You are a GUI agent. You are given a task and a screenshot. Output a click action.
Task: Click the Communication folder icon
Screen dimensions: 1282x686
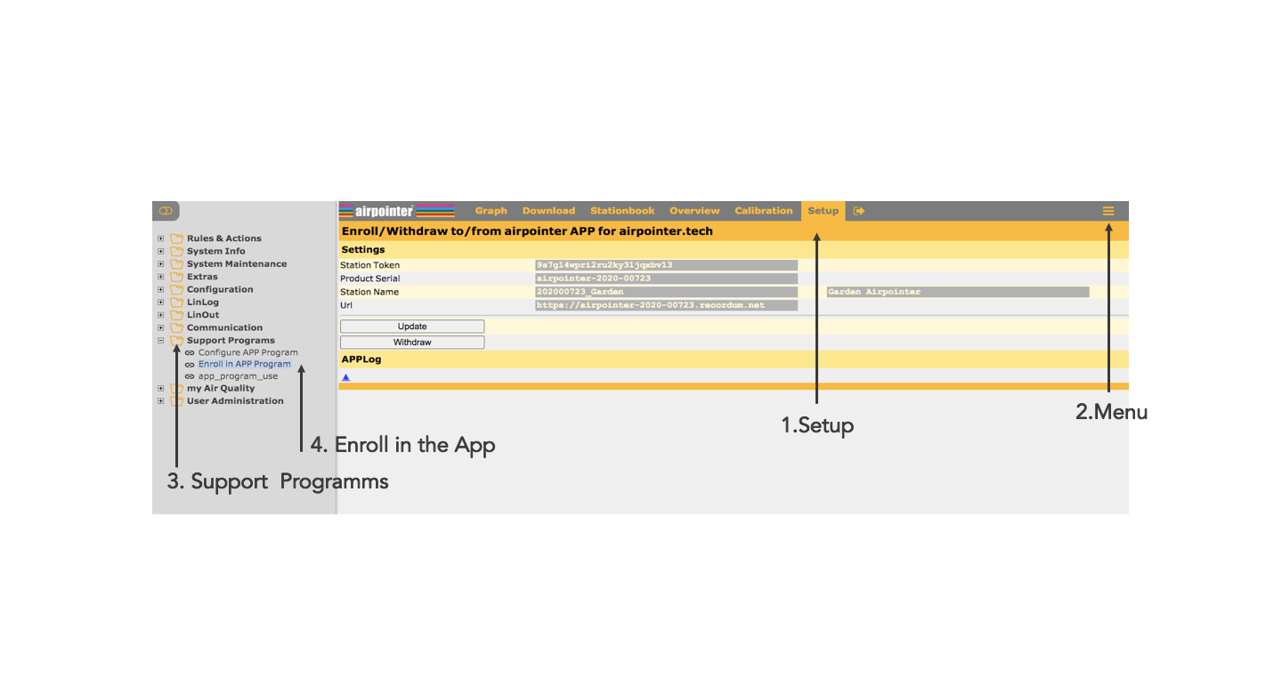tap(176, 327)
